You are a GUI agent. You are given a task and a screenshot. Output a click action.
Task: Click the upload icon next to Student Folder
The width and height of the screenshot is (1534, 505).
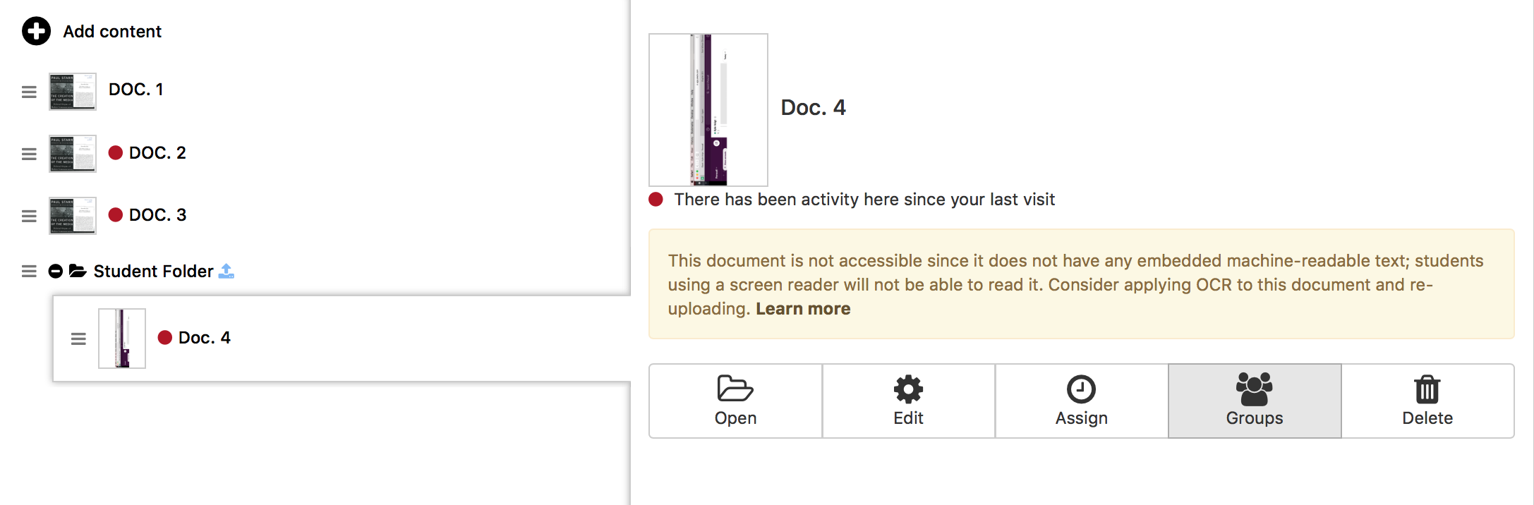227,271
